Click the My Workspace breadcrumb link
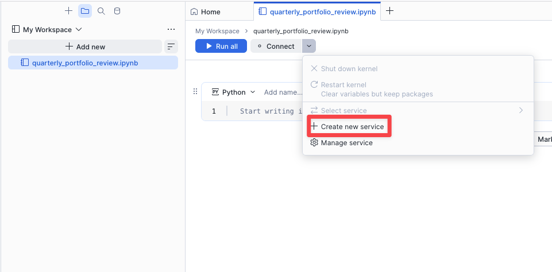Screen dimensions: 552x272 [x=217, y=31]
